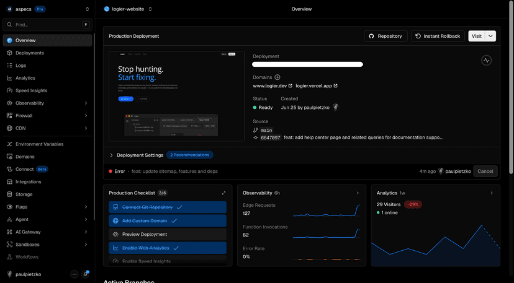Screen dimensions: 514x283
Task: Expand the Observability submenu chevron
Action: coord(86,103)
